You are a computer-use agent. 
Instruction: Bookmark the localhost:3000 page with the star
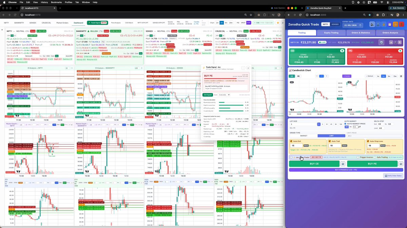click(369, 15)
